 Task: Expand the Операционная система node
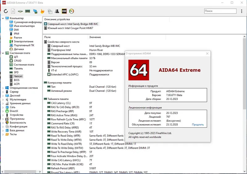coord(3,88)
